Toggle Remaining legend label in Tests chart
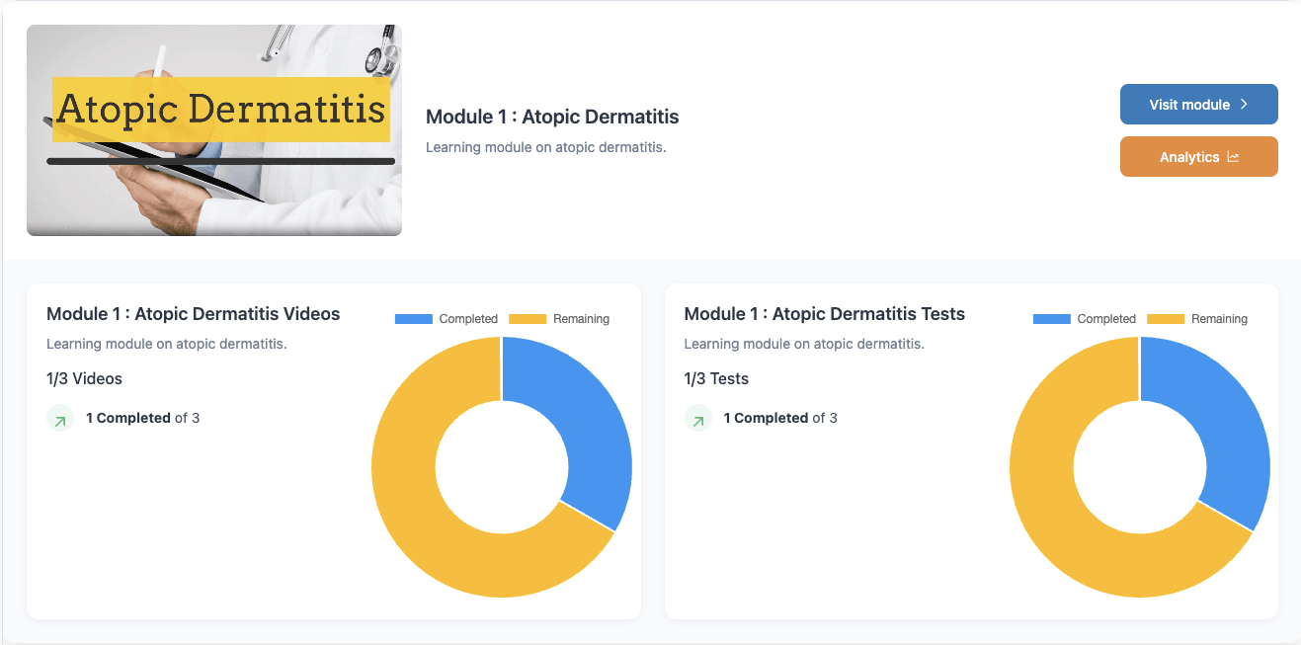The width and height of the screenshot is (1301, 645). 1219,319
